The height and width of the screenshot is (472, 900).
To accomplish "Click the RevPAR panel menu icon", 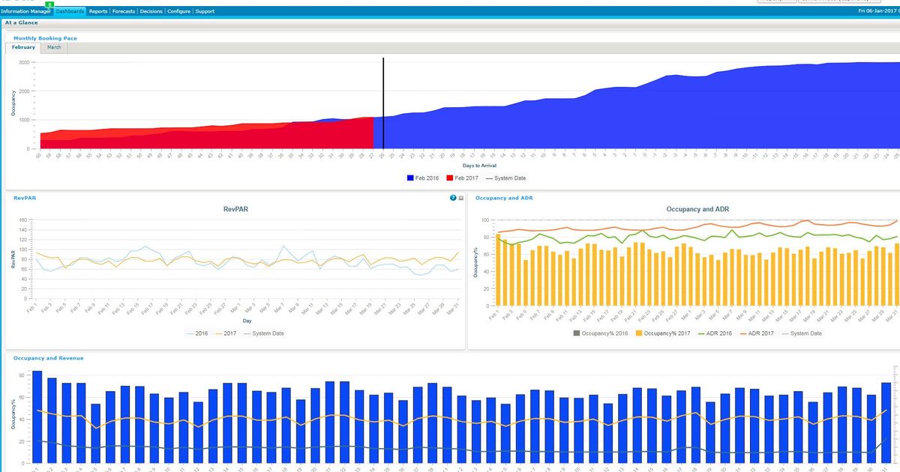I will 460,198.
